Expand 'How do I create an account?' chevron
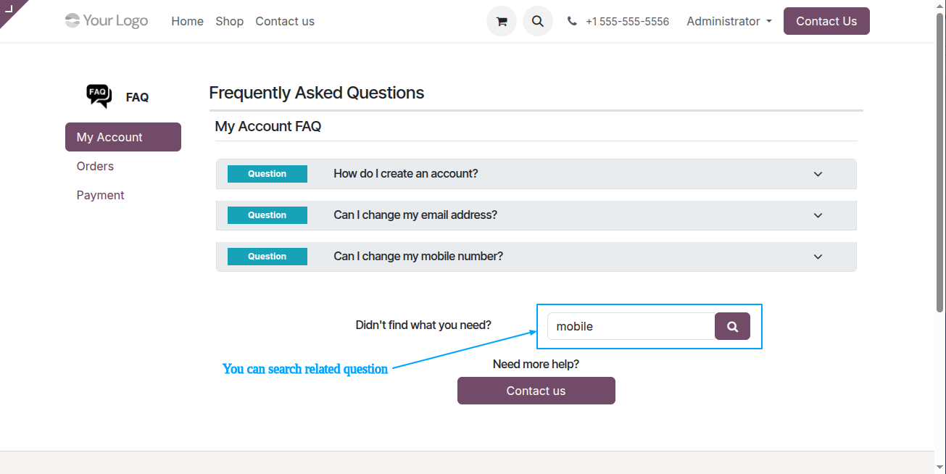 tap(818, 174)
